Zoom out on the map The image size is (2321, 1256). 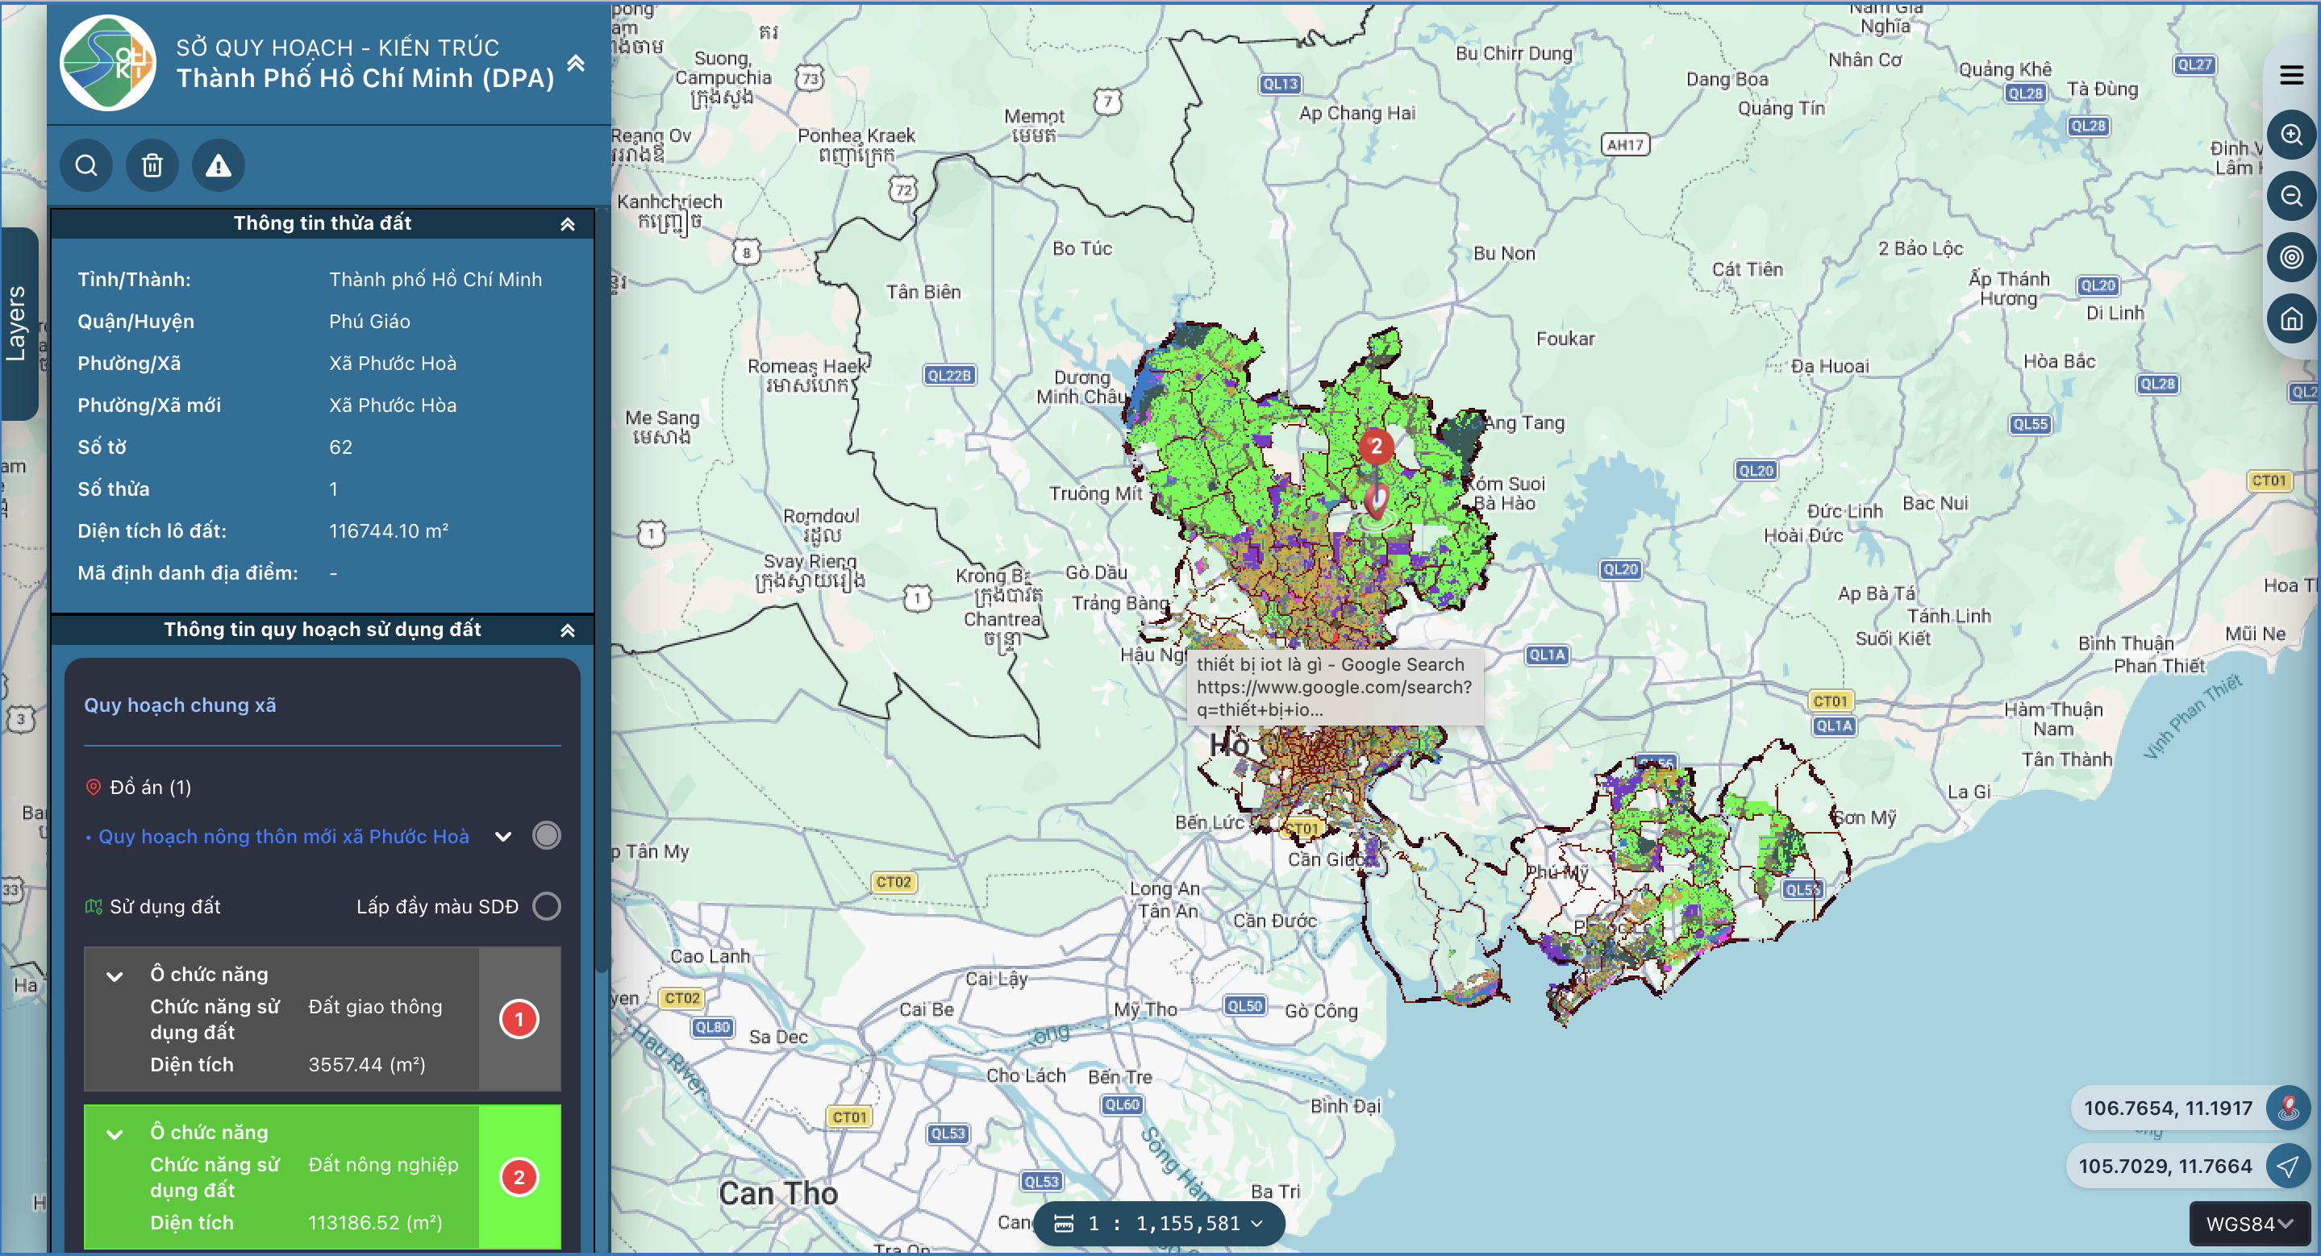2291,196
